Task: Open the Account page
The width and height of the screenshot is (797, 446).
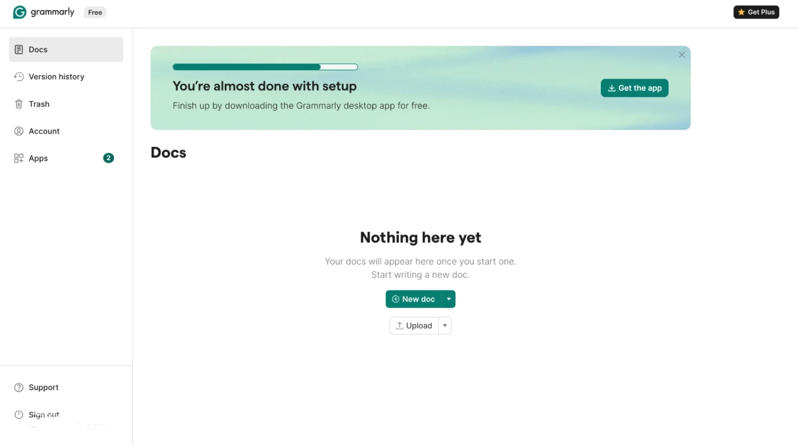Action: click(x=66, y=131)
